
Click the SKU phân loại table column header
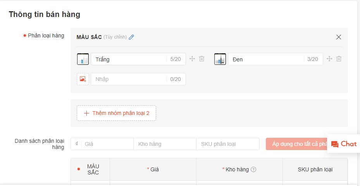315,169
